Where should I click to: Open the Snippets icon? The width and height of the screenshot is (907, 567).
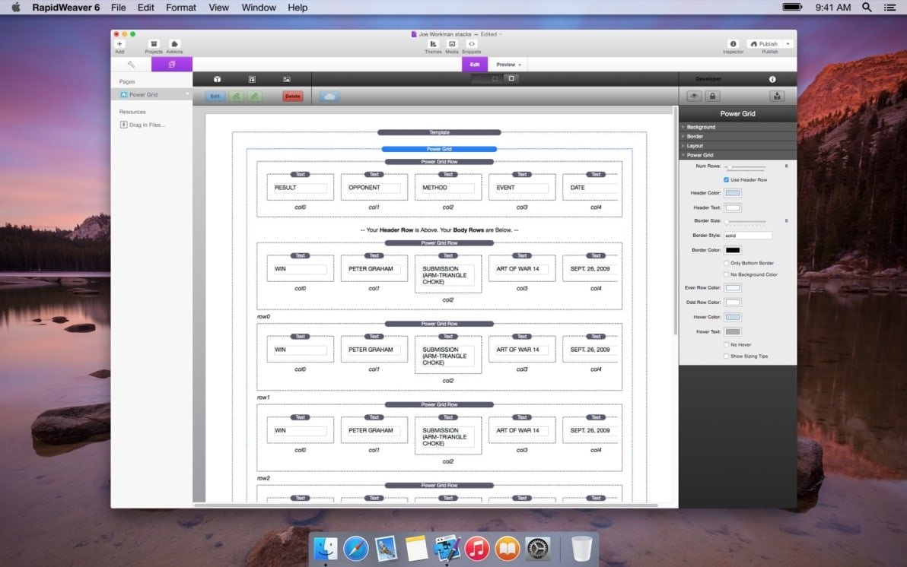(x=472, y=45)
